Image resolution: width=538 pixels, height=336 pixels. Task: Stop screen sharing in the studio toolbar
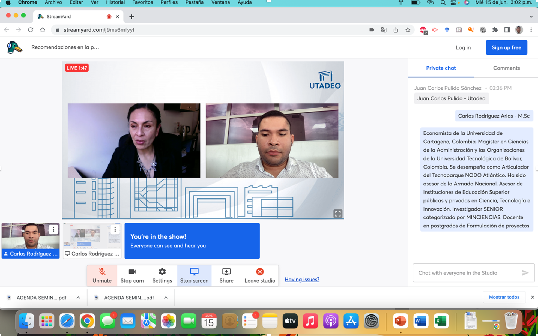[194, 275]
